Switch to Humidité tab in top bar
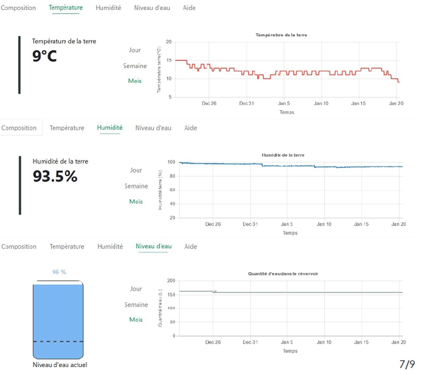The width and height of the screenshot is (433, 371). tap(108, 8)
